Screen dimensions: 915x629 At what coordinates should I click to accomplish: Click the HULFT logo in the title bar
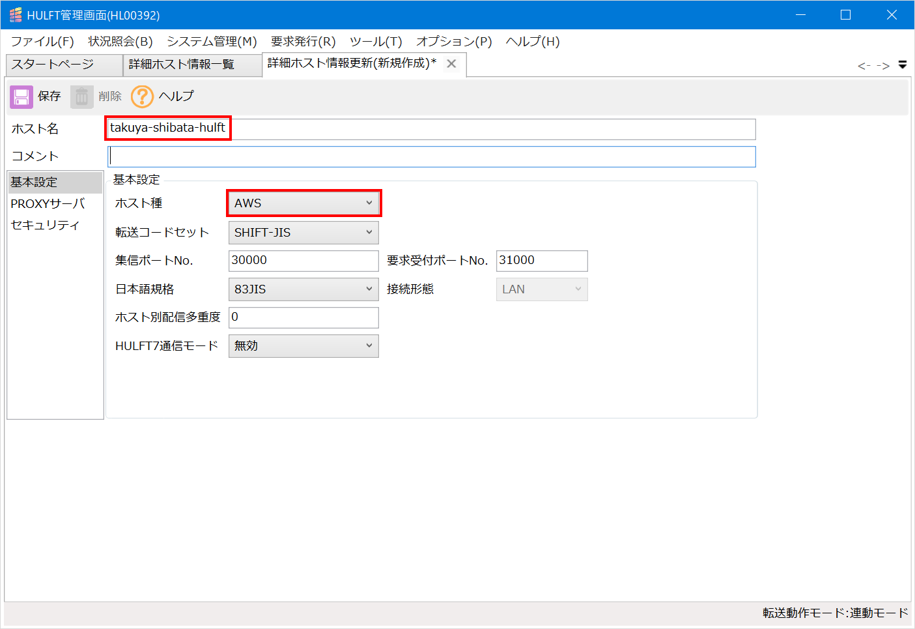pyautogui.click(x=14, y=14)
